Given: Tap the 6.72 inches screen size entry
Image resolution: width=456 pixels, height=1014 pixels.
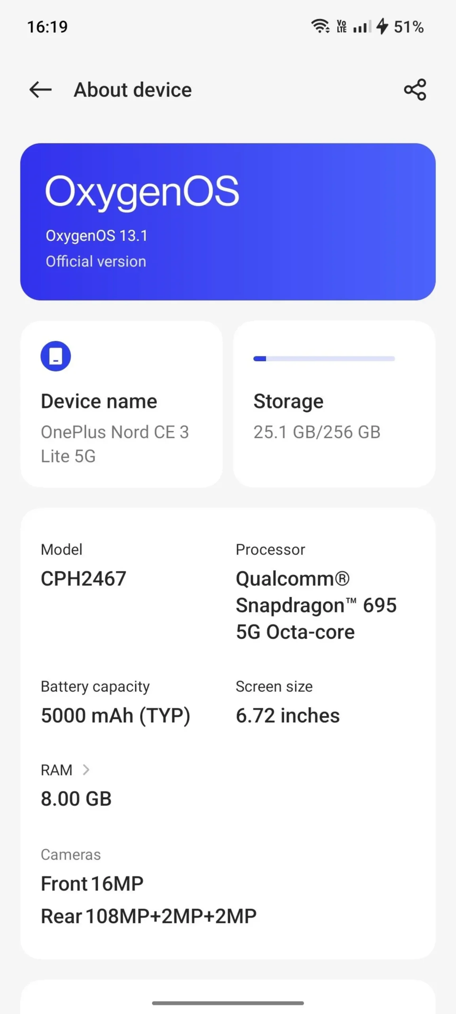Looking at the screenshot, I should pos(288,715).
